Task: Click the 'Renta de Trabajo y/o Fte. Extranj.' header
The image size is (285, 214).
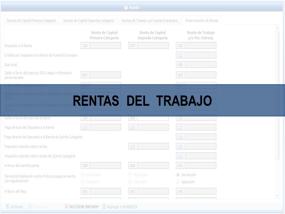Action: [201, 35]
